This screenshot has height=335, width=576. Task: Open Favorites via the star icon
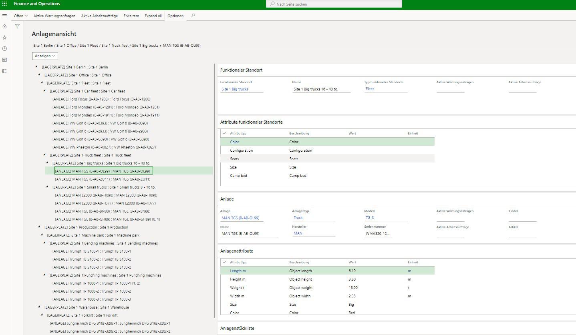(4, 37)
